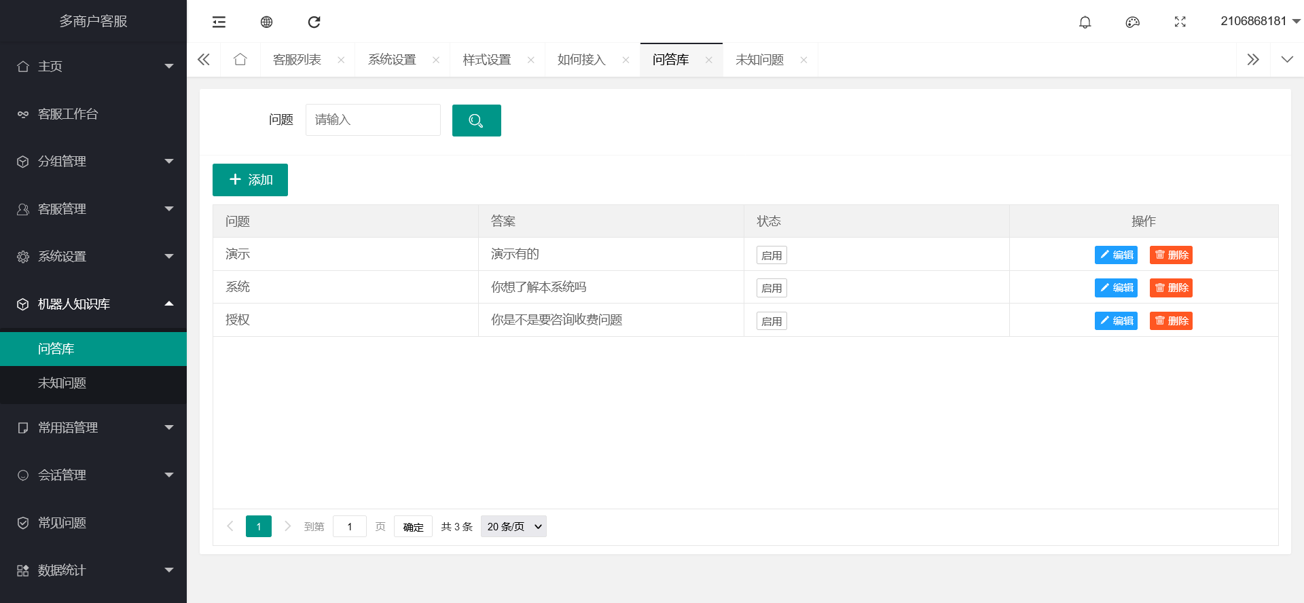
Task: Switch to the 系统设置 tab
Action: click(x=392, y=60)
